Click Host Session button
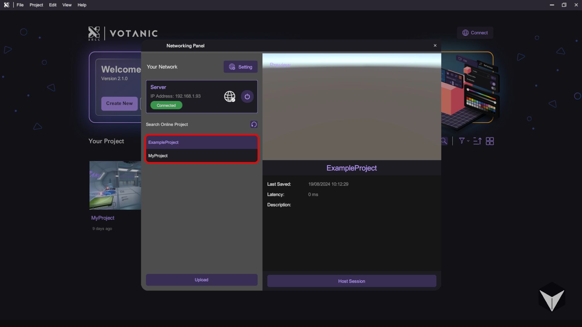Screen dimensions: 582x327 pyautogui.click(x=351, y=281)
